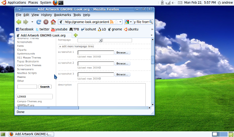Open the URL history dropdown arrow
This screenshot has width=234, height=137.
pos(120,22)
